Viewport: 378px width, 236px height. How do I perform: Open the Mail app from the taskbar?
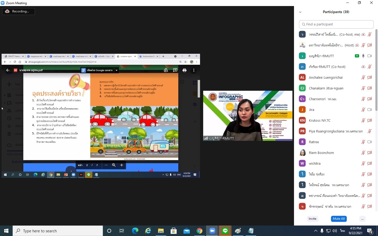click(186, 231)
